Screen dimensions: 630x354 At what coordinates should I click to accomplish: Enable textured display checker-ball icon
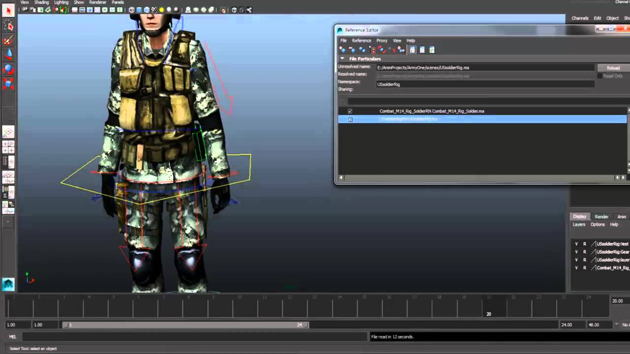coord(154,10)
